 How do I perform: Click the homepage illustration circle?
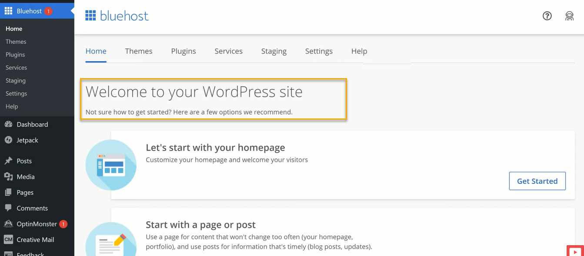111,165
